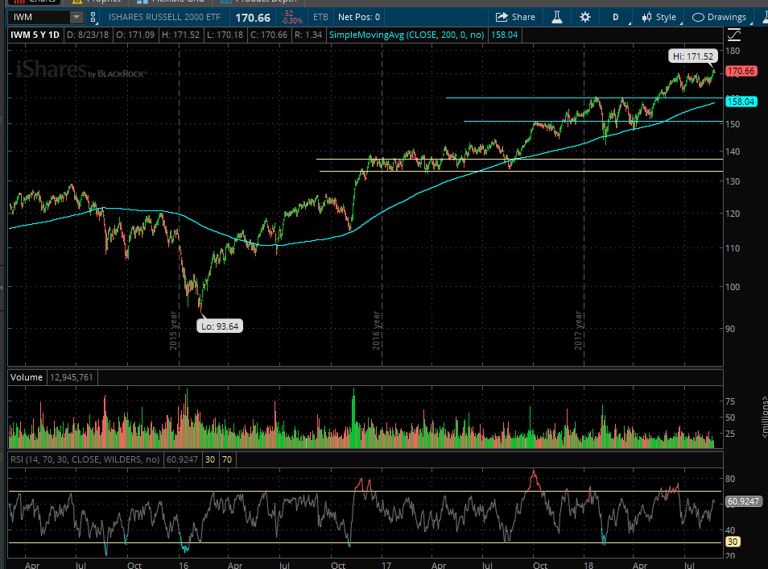
Task: Click the 180 price axis label
Action: point(733,51)
